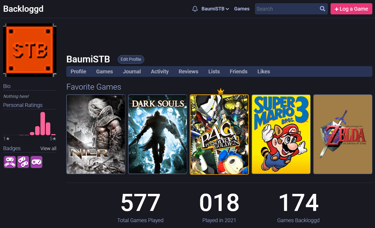Switch to the Games profile tab
The width and height of the screenshot is (375, 228).
pyautogui.click(x=104, y=71)
